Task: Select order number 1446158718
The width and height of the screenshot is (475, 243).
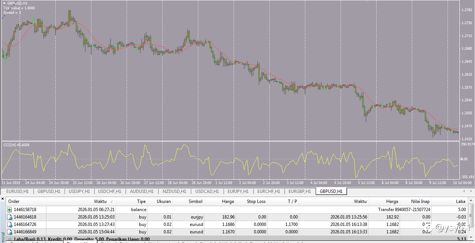Action: point(25,210)
